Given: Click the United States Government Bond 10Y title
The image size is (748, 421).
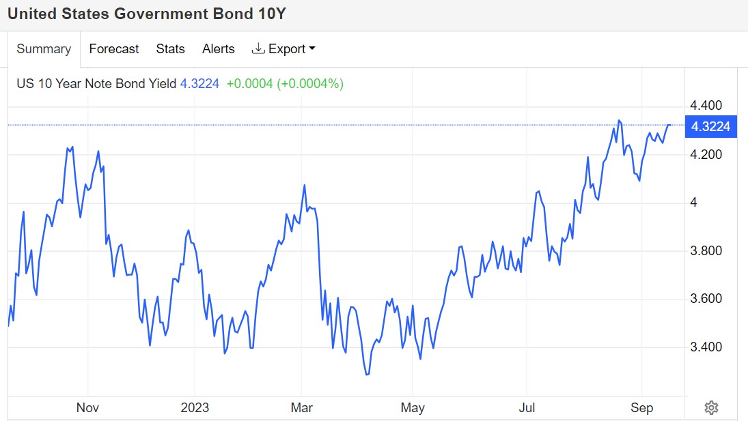Looking at the screenshot, I should 147,14.
